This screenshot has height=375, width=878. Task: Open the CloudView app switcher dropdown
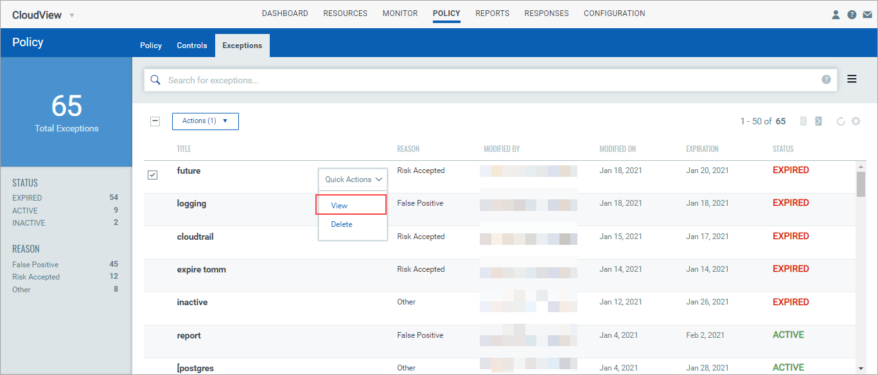71,15
